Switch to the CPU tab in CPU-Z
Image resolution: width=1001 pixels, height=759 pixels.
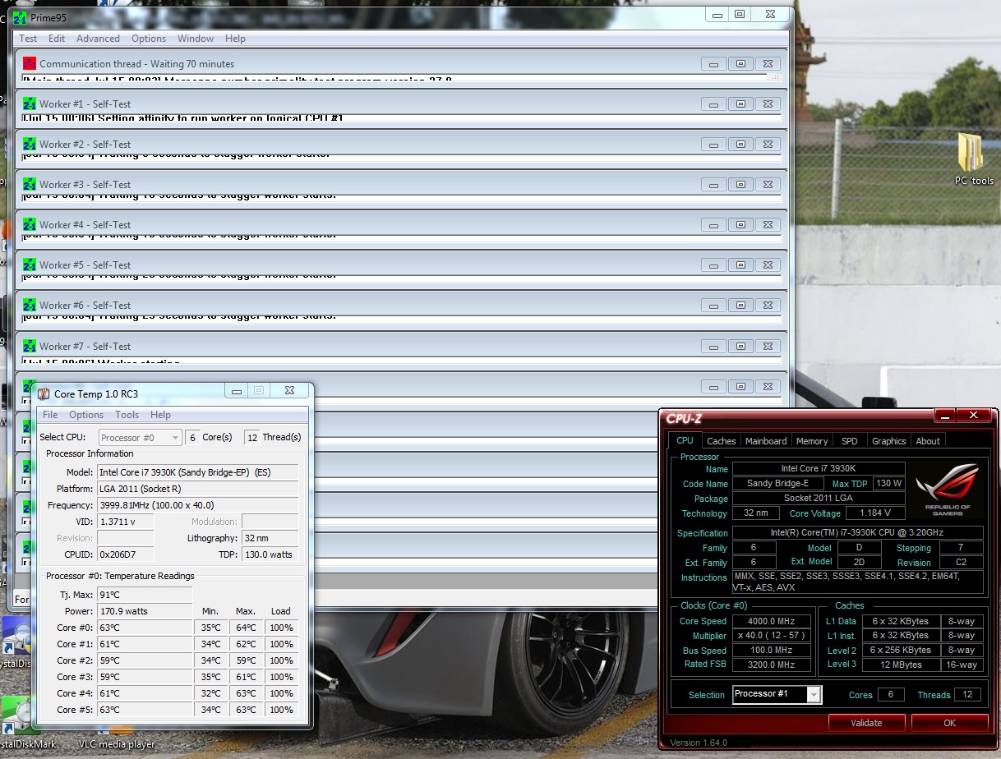tap(685, 441)
